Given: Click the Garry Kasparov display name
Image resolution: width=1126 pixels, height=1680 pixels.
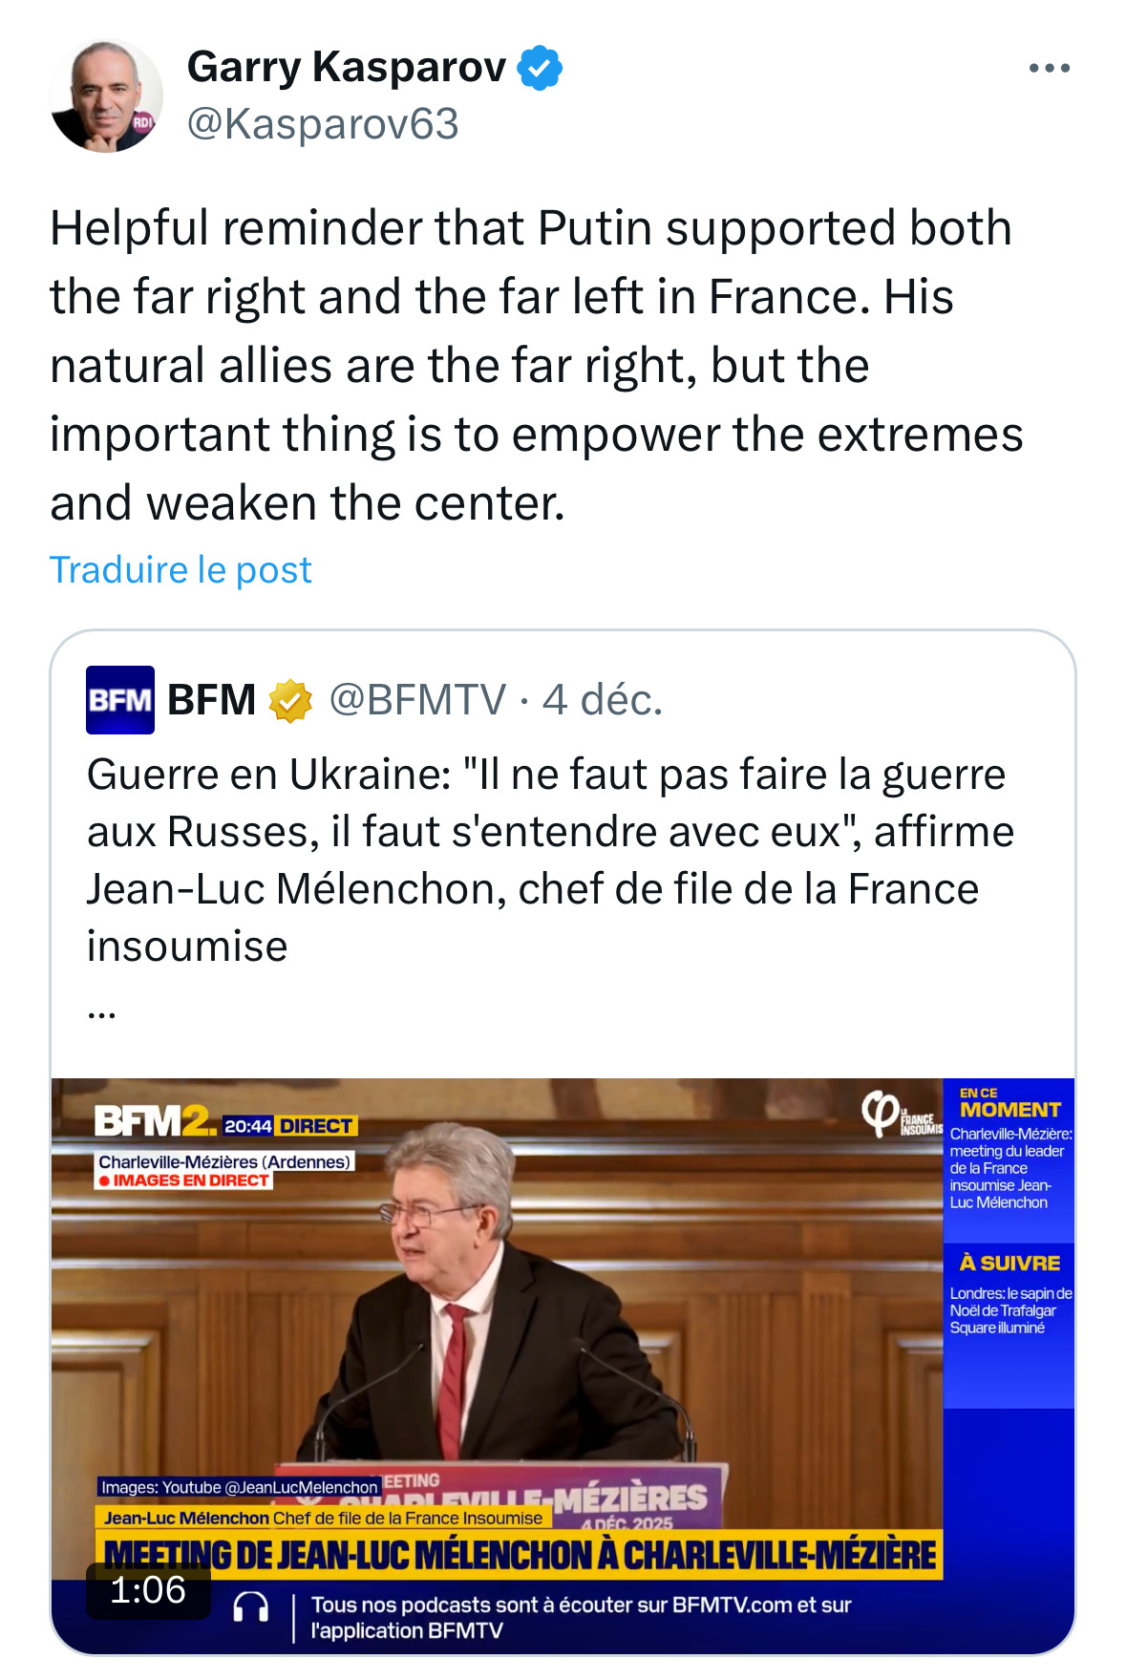Looking at the screenshot, I should 346,67.
